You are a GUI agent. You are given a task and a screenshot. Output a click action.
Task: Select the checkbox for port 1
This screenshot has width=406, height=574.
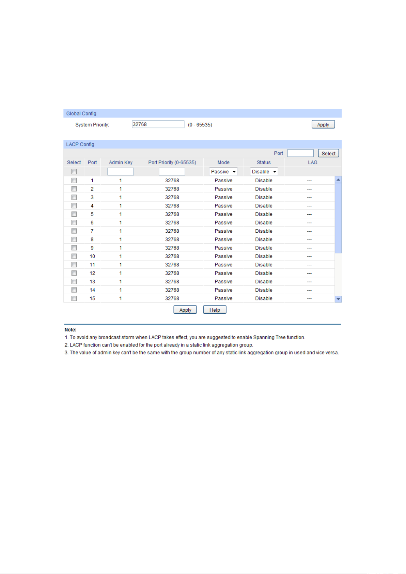click(74, 181)
